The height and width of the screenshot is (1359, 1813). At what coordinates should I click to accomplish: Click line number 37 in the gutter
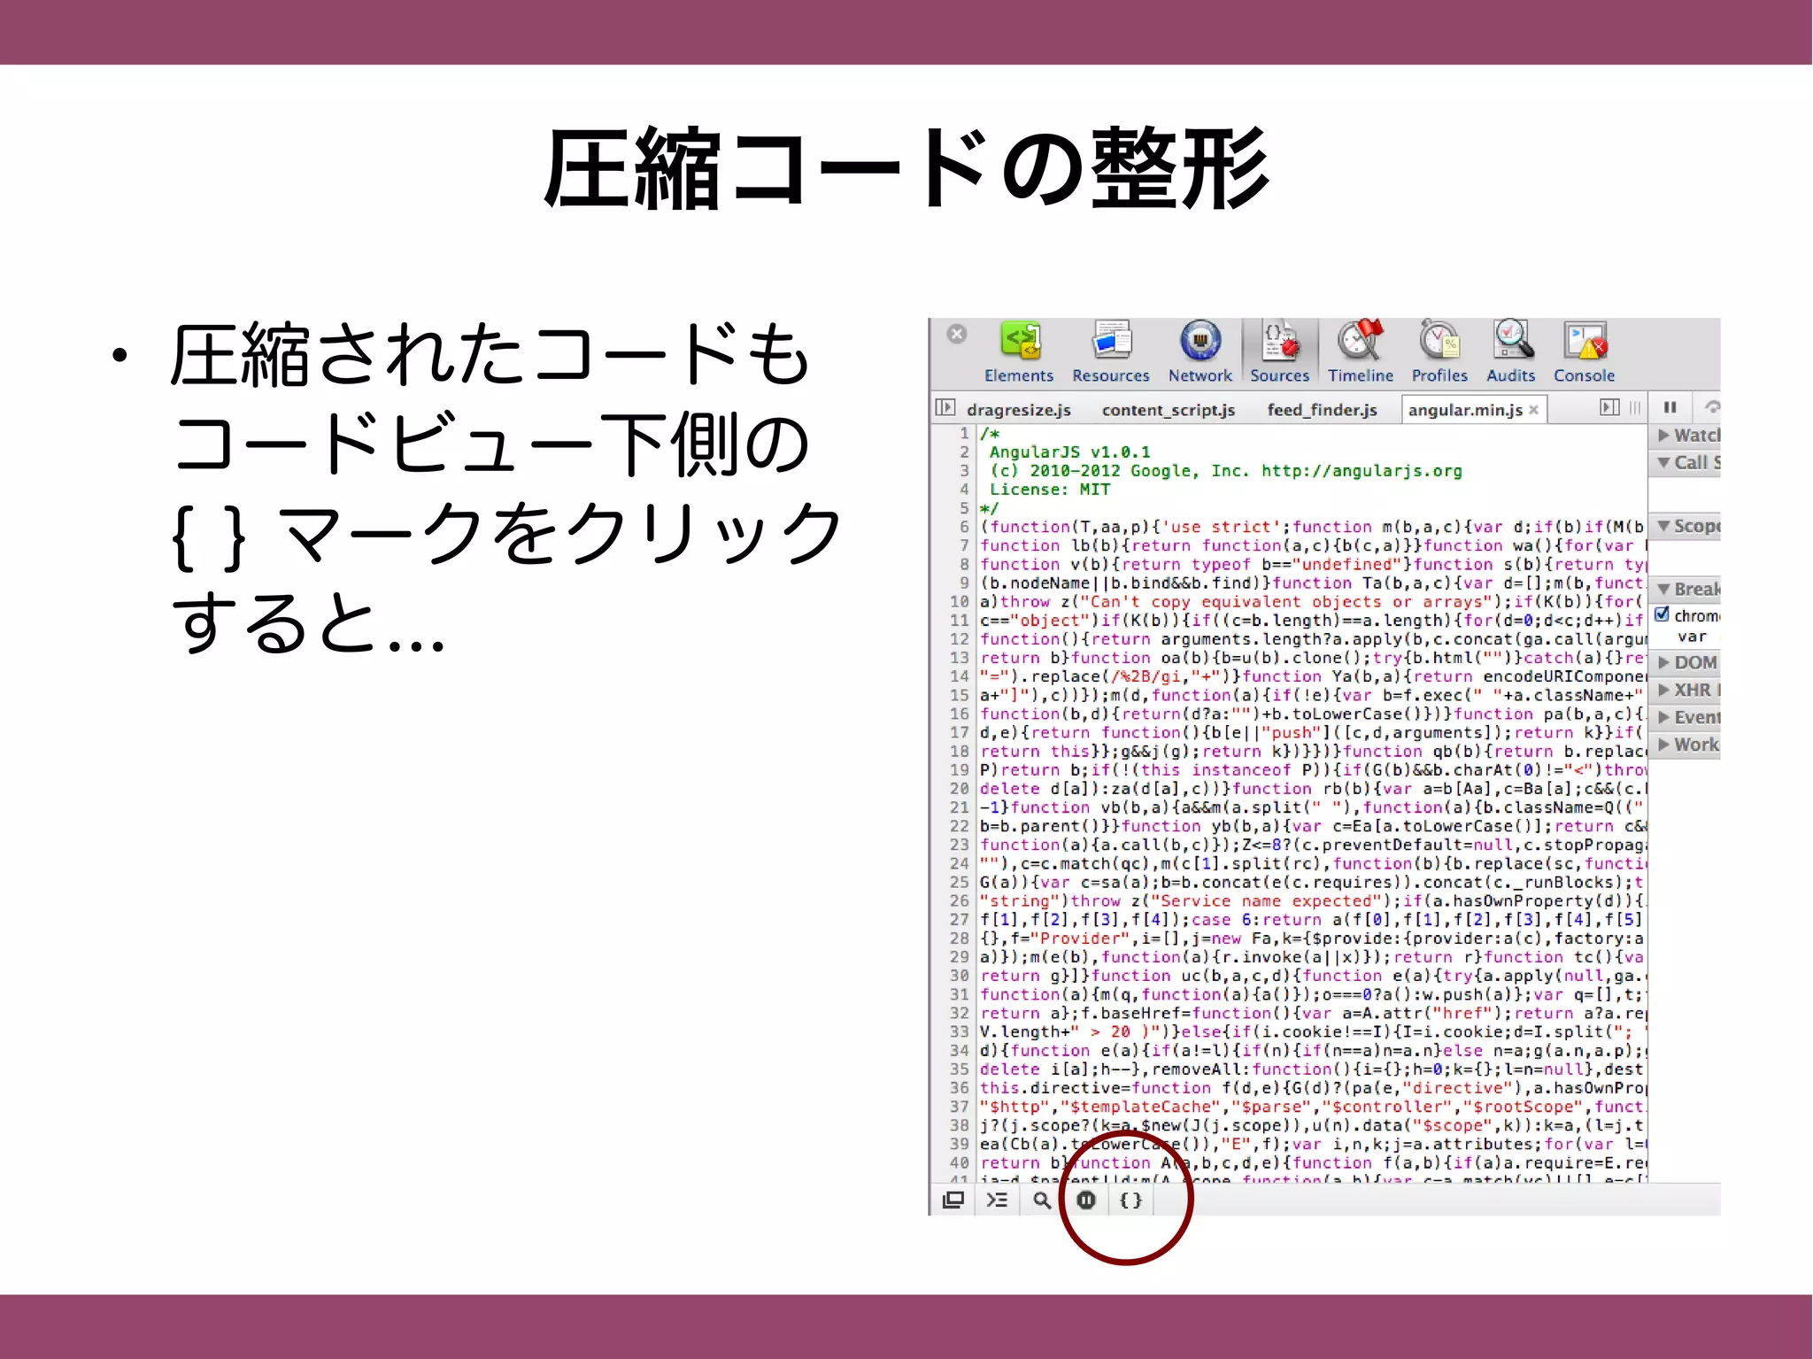point(960,1107)
